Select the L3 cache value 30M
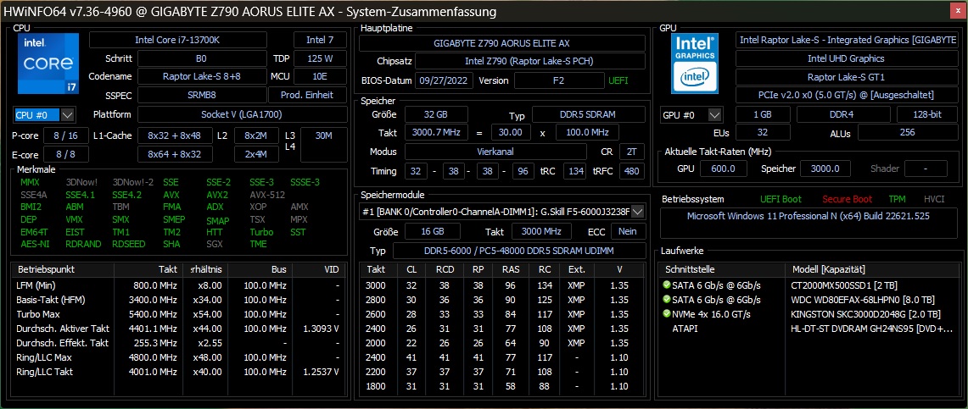The image size is (968, 409). (323, 145)
